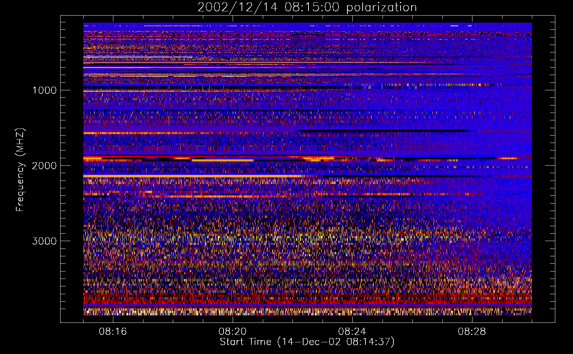
Task: Click the 'Start Time (14-Dec-02 08:14:37)' axis label
Action: click(307, 342)
